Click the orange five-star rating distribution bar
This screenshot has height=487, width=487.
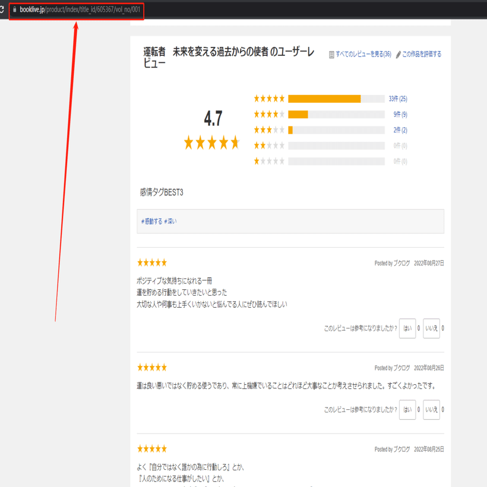click(x=324, y=99)
